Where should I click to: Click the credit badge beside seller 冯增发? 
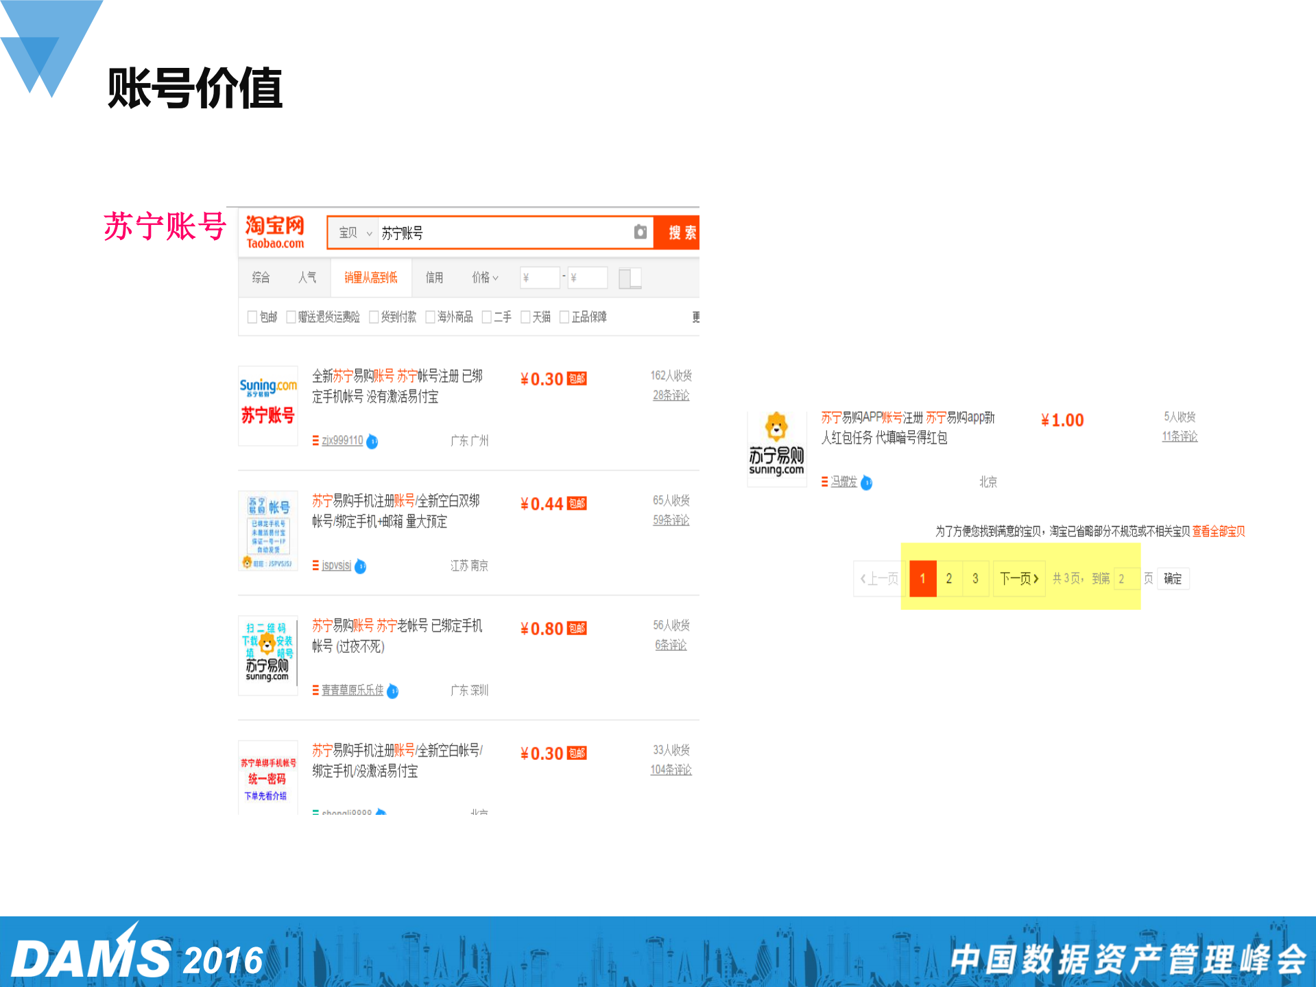tap(866, 483)
